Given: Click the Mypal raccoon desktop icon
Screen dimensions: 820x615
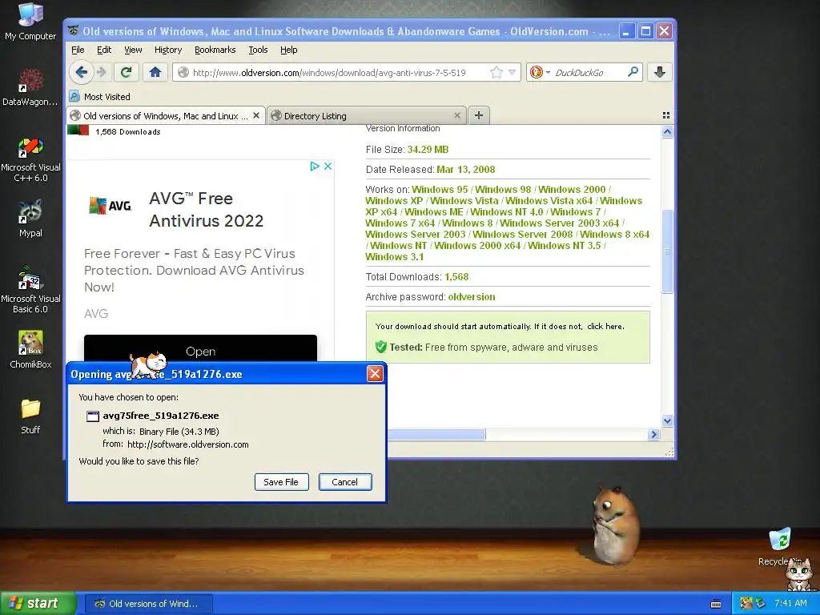Looking at the screenshot, I should pyautogui.click(x=30, y=219).
